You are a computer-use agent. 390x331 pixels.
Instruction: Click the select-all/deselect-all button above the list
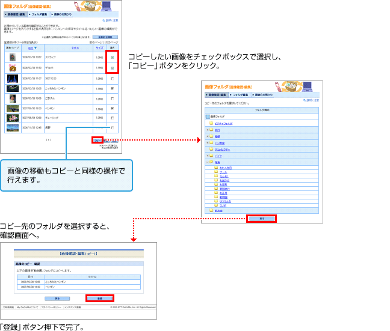[105, 37]
